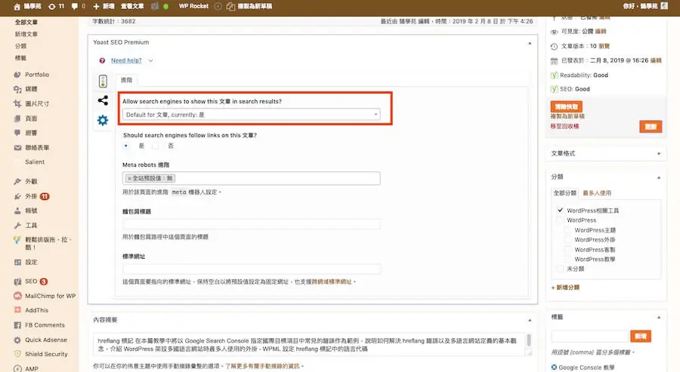The image size is (680, 372).
Task: Click 複製為新草稿 link in publish box
Action: 567,116
